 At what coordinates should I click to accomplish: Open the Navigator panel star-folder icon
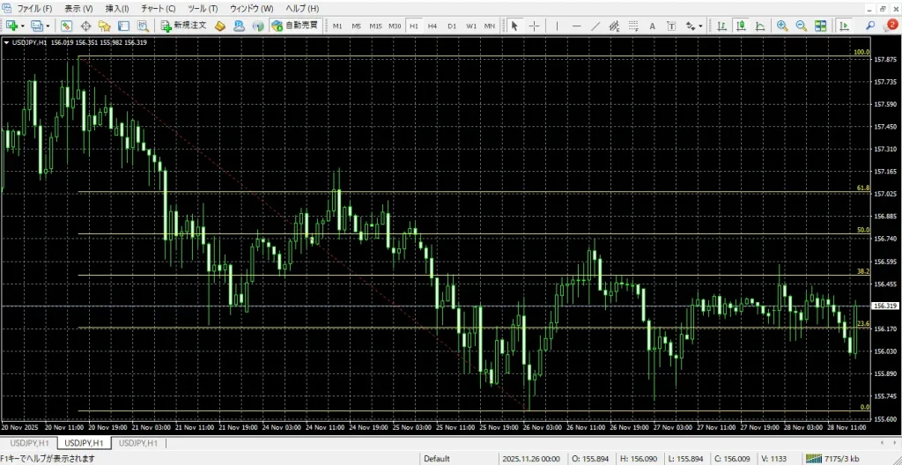coord(104,26)
